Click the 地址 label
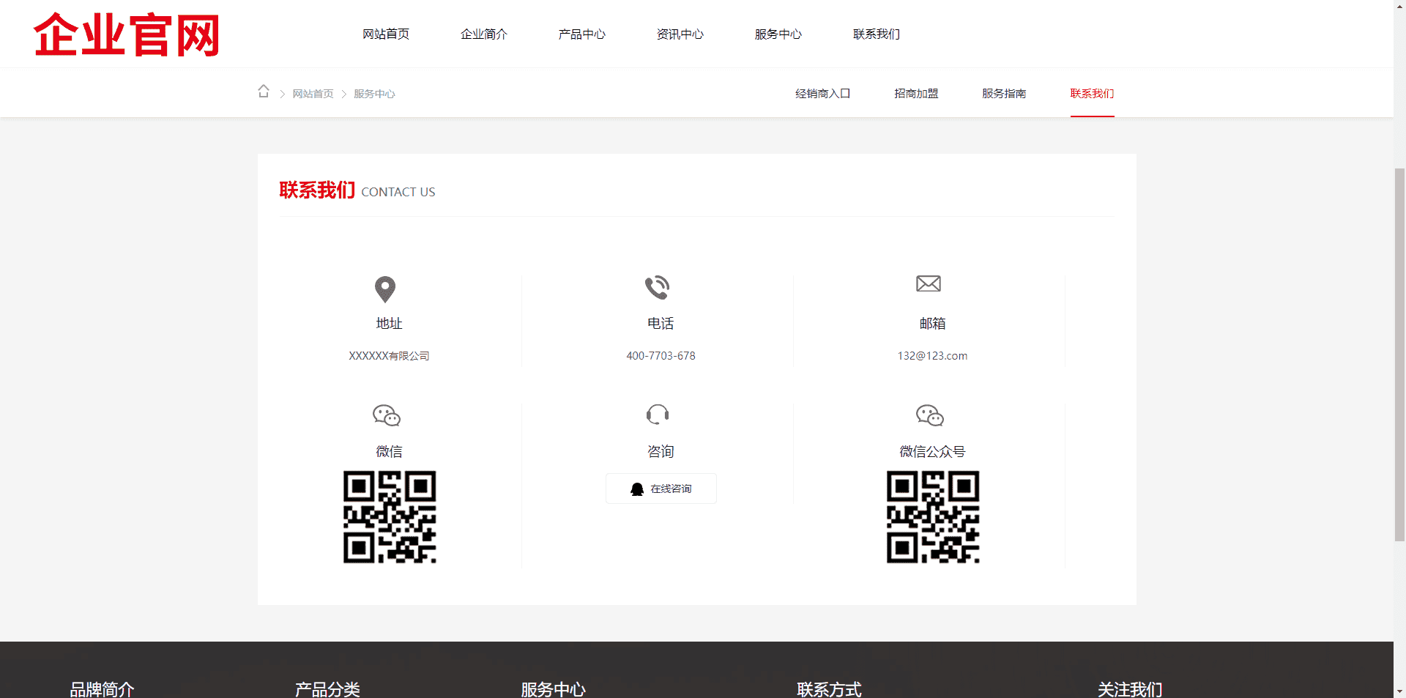This screenshot has width=1406, height=698. pos(389,324)
